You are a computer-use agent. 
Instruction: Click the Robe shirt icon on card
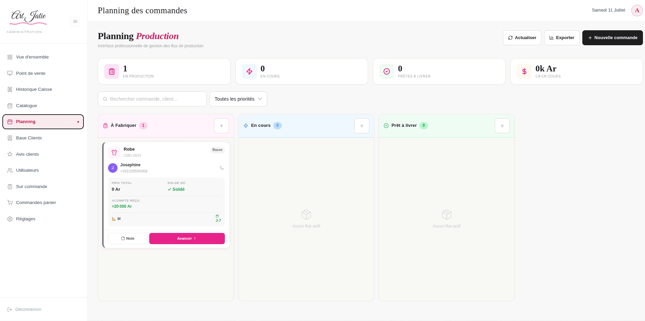click(x=114, y=153)
